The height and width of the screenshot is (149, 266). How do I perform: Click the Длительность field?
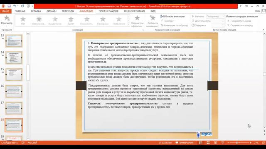pyautogui.click(x=218, y=21)
